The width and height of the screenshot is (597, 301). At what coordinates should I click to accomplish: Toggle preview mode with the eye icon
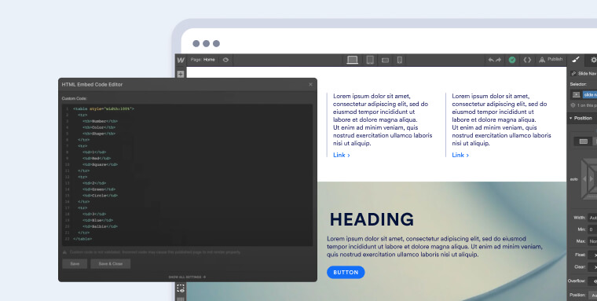225,60
